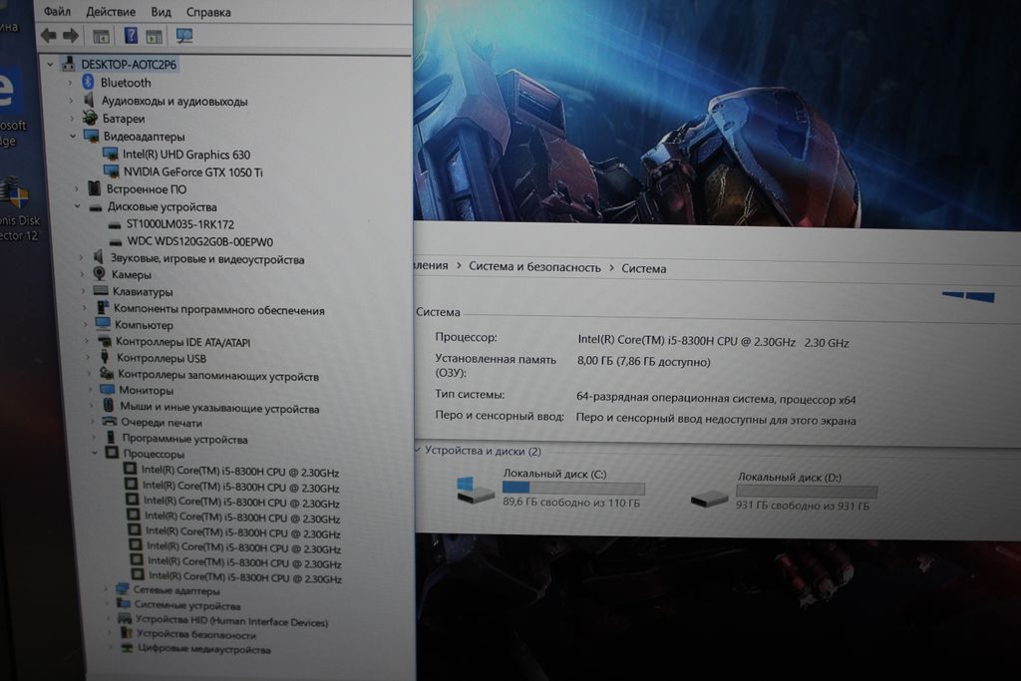Select the ST1000LM035-1RK172 disk icon
This screenshot has height=681, width=1021.
click(115, 225)
